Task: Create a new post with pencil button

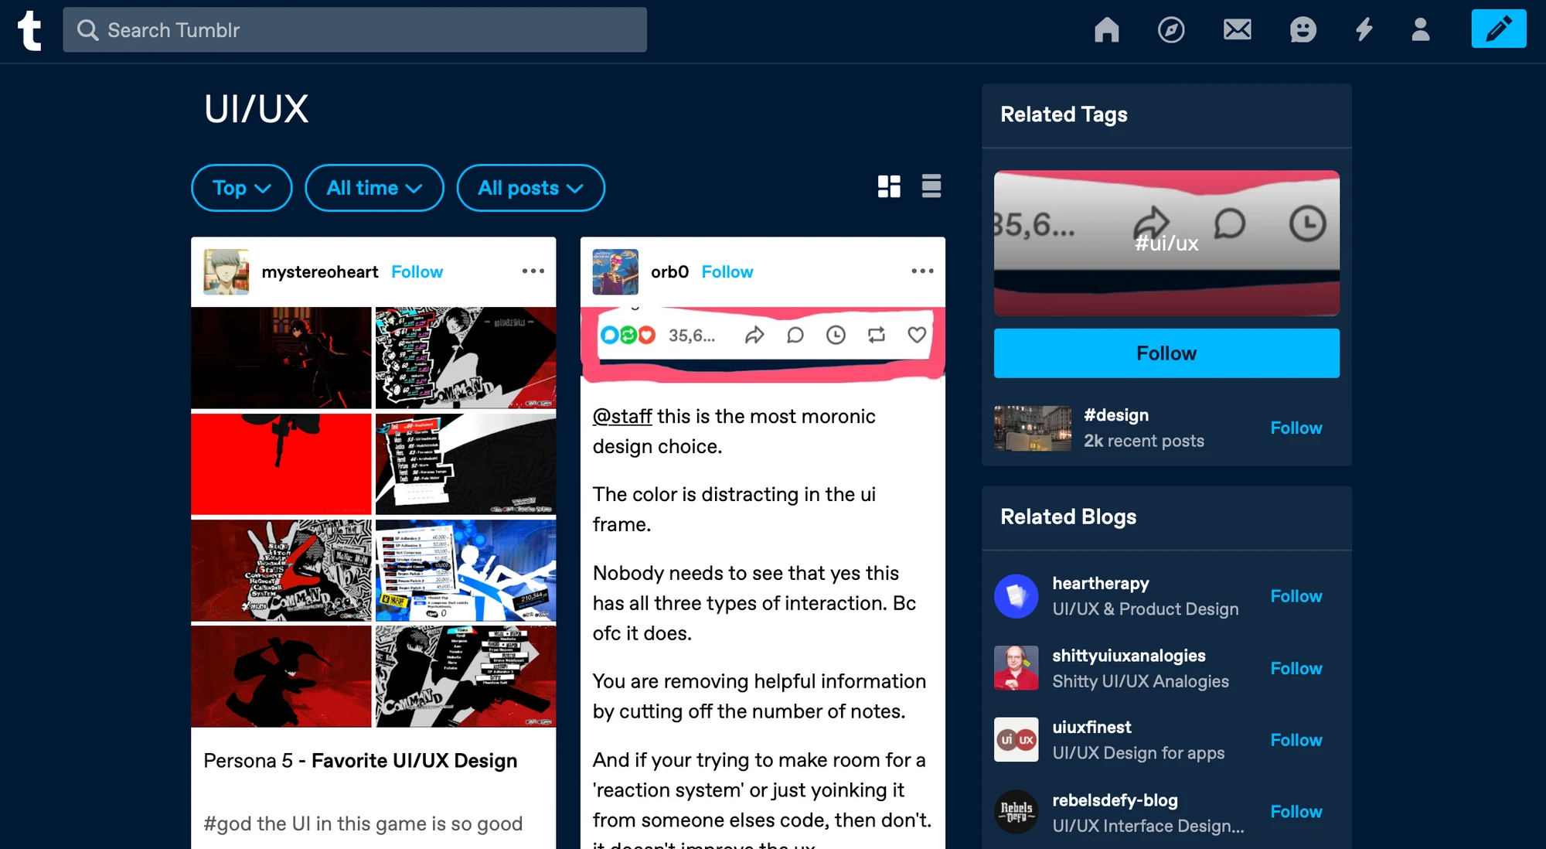Action: click(x=1498, y=29)
